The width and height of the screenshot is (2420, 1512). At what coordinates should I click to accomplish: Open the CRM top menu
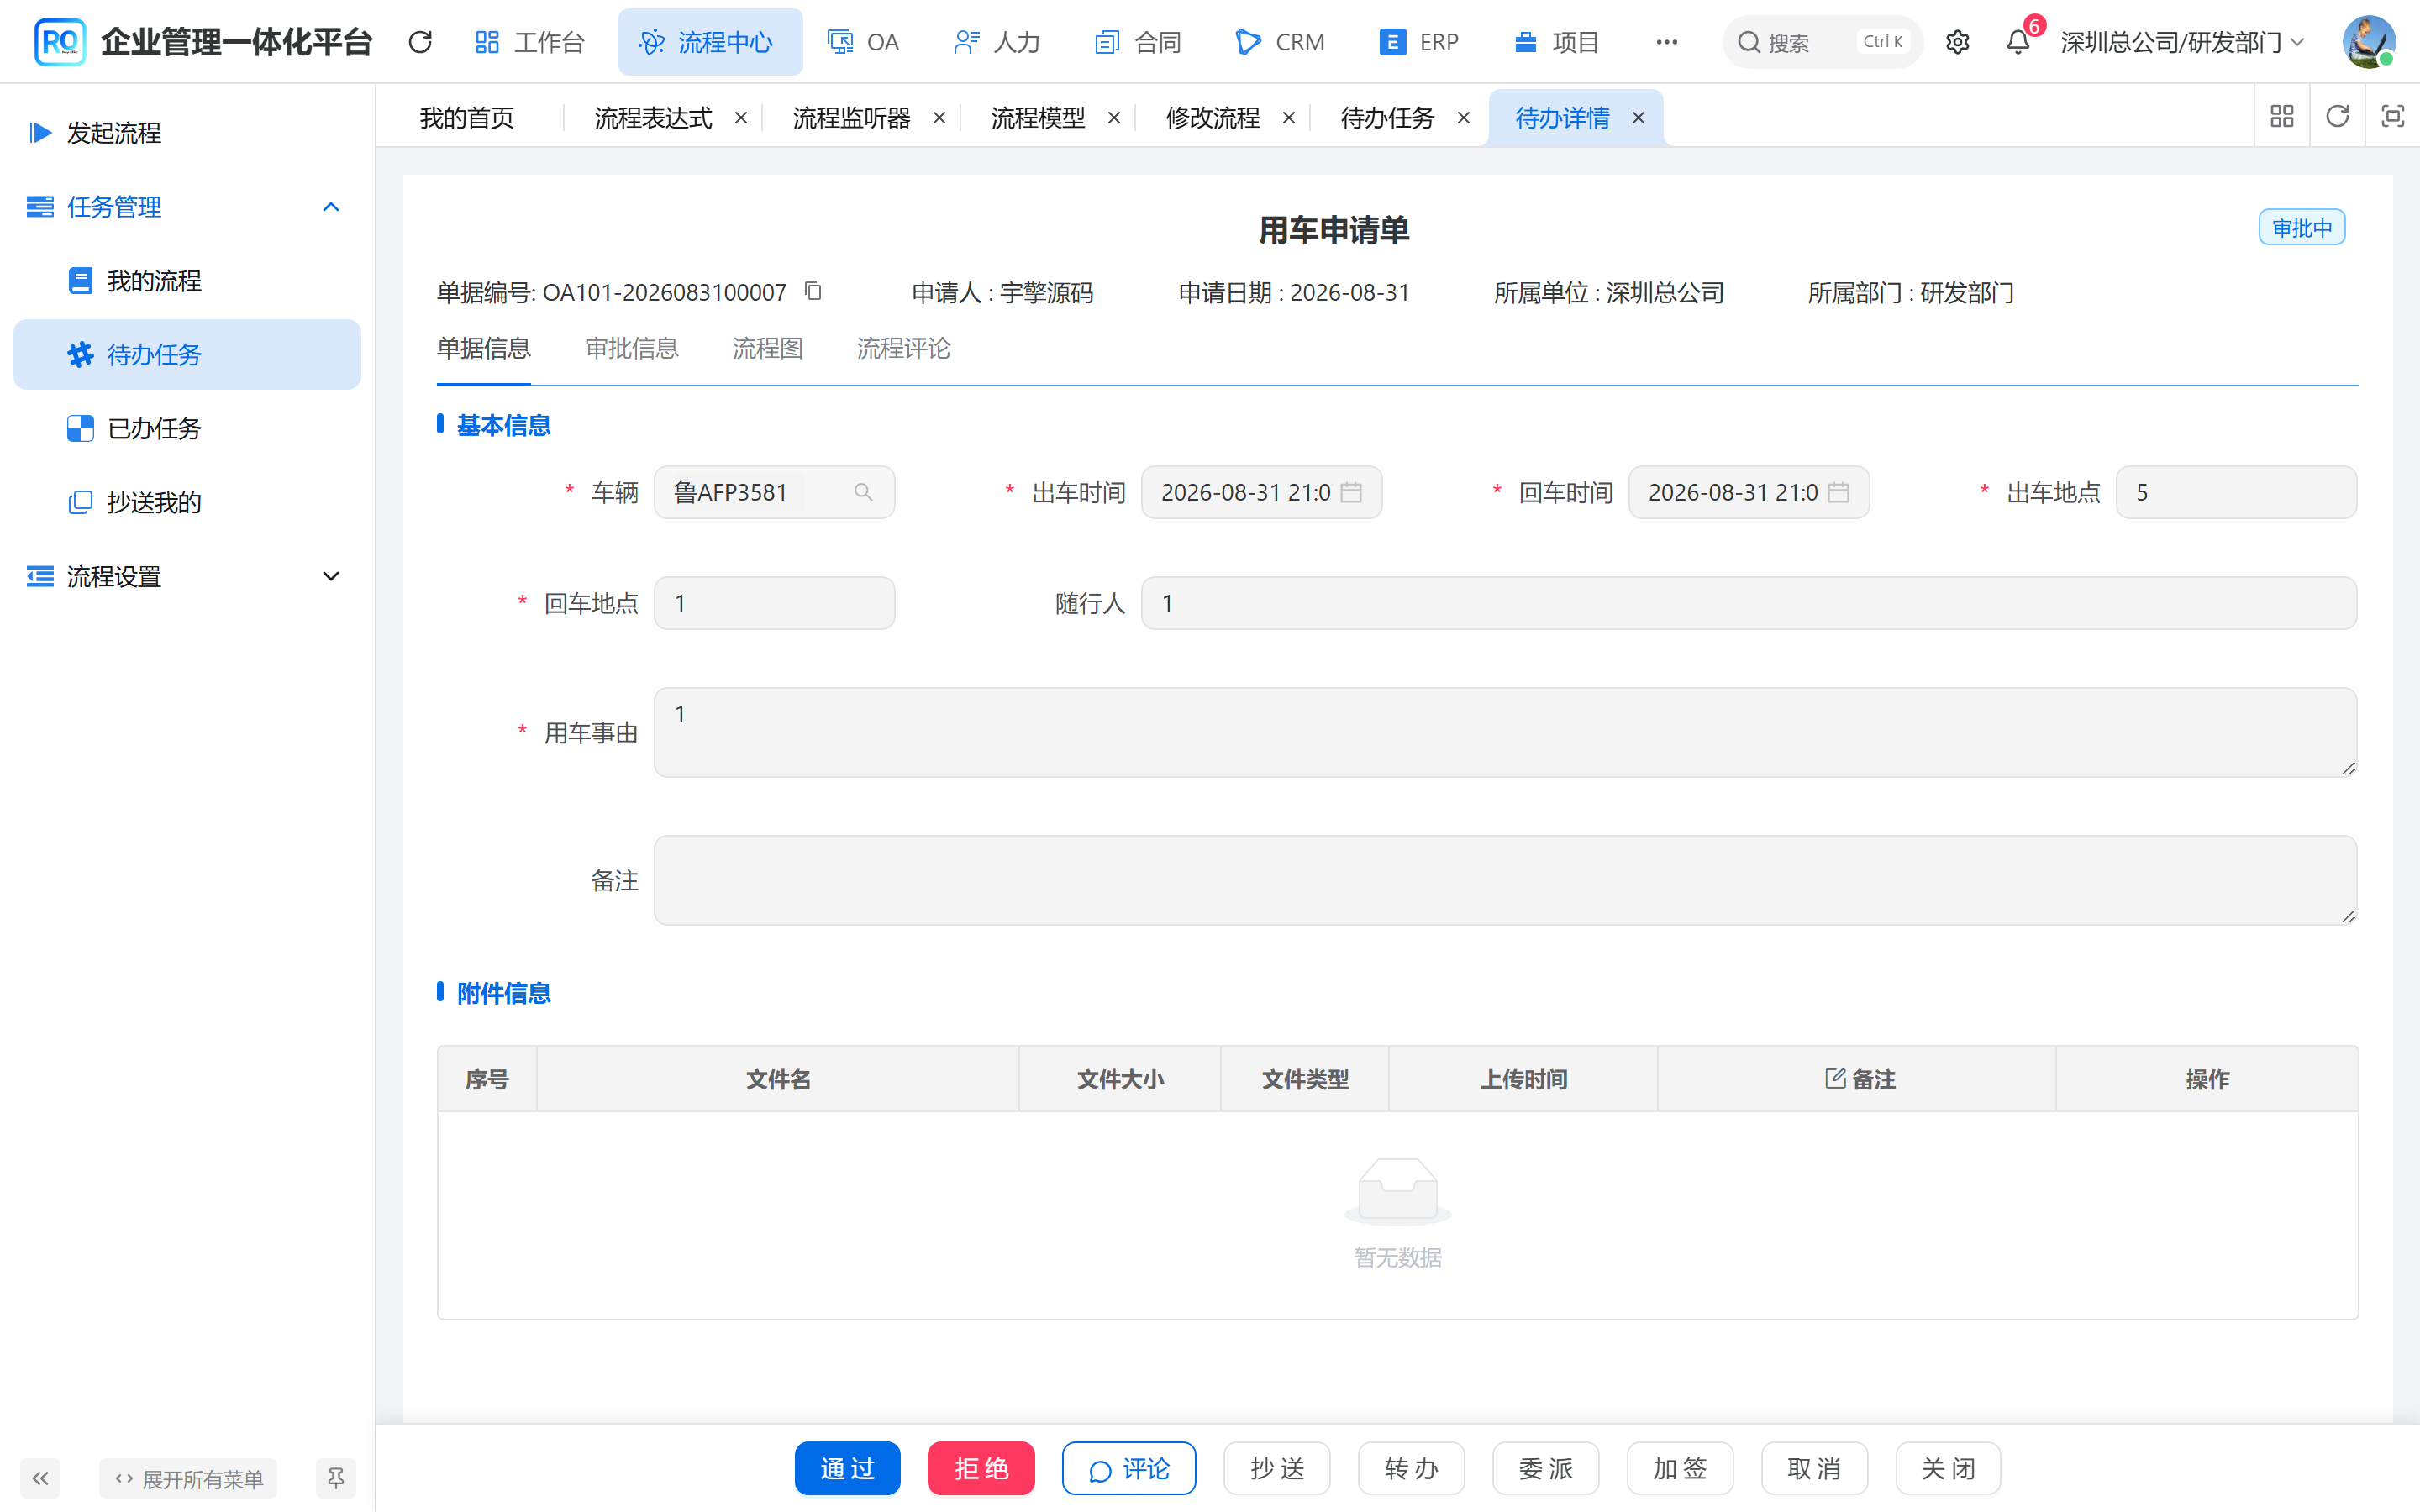tap(1279, 42)
